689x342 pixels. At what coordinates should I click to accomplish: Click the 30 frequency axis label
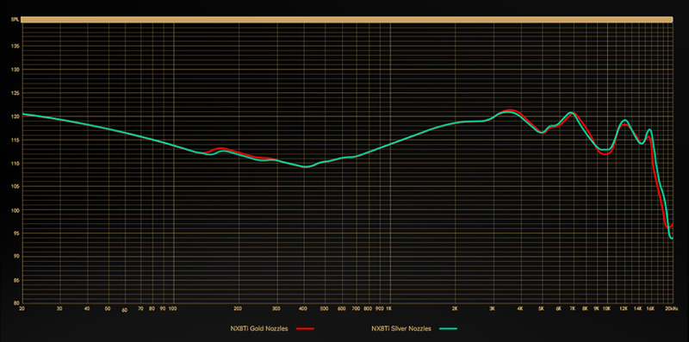tap(59, 308)
